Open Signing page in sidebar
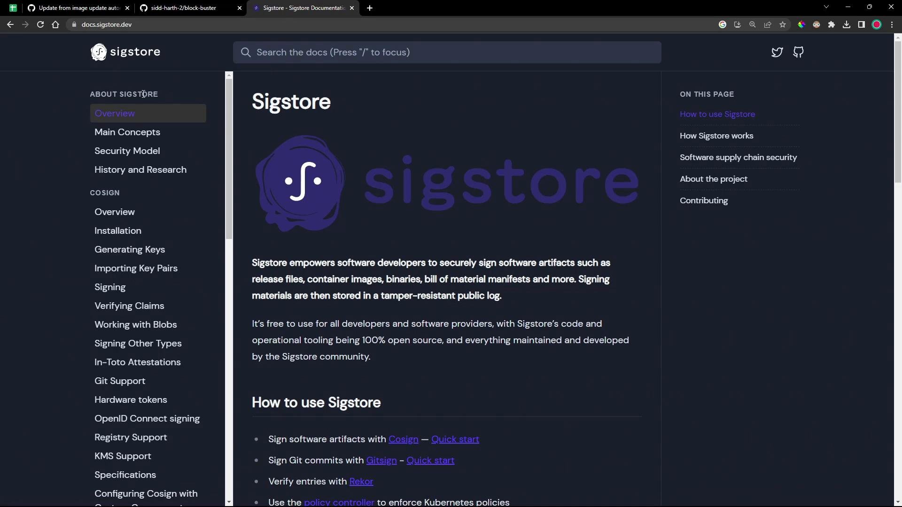Viewport: 902px width, 507px height. tap(110, 287)
